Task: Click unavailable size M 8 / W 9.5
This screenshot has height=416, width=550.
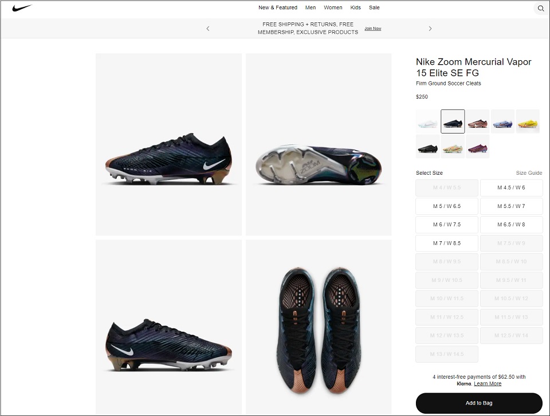Action: [x=447, y=262]
